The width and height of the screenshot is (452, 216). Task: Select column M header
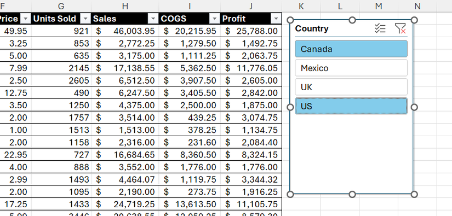click(379, 6)
